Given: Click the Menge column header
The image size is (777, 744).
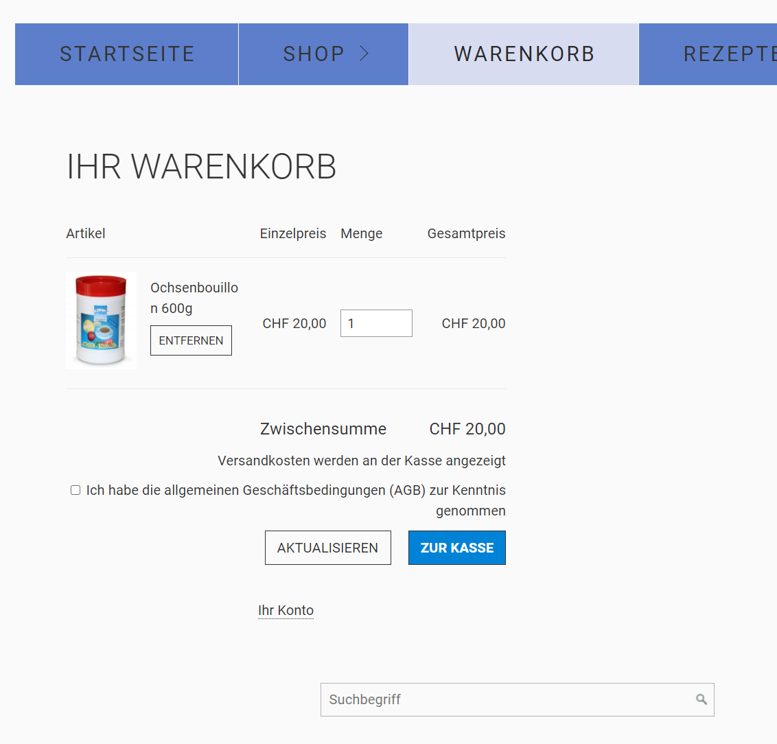Looking at the screenshot, I should 361,233.
